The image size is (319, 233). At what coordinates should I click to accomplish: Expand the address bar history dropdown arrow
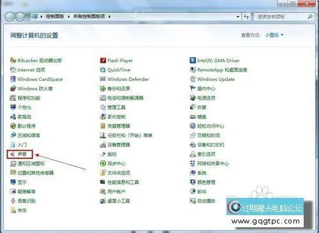click(x=238, y=17)
